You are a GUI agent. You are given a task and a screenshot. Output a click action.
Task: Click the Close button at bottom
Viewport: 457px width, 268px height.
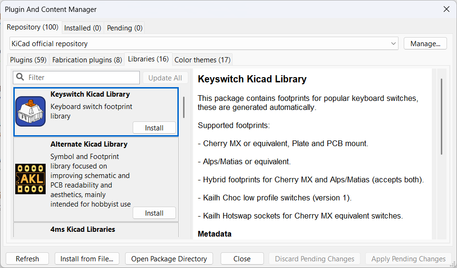click(242, 258)
